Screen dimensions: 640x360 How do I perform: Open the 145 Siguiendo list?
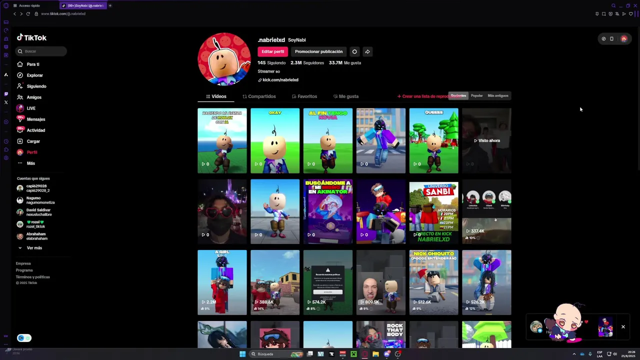[271, 63]
